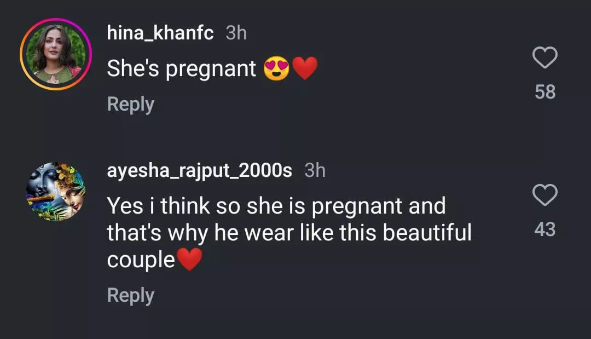View the 43 likes count
The height and width of the screenshot is (339, 591).
tap(544, 229)
